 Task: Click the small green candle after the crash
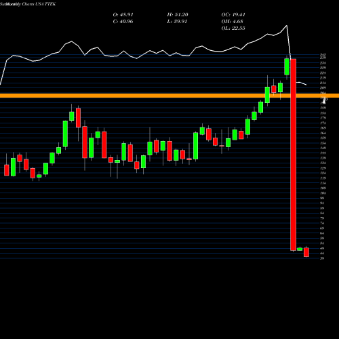pyautogui.click(x=300, y=250)
